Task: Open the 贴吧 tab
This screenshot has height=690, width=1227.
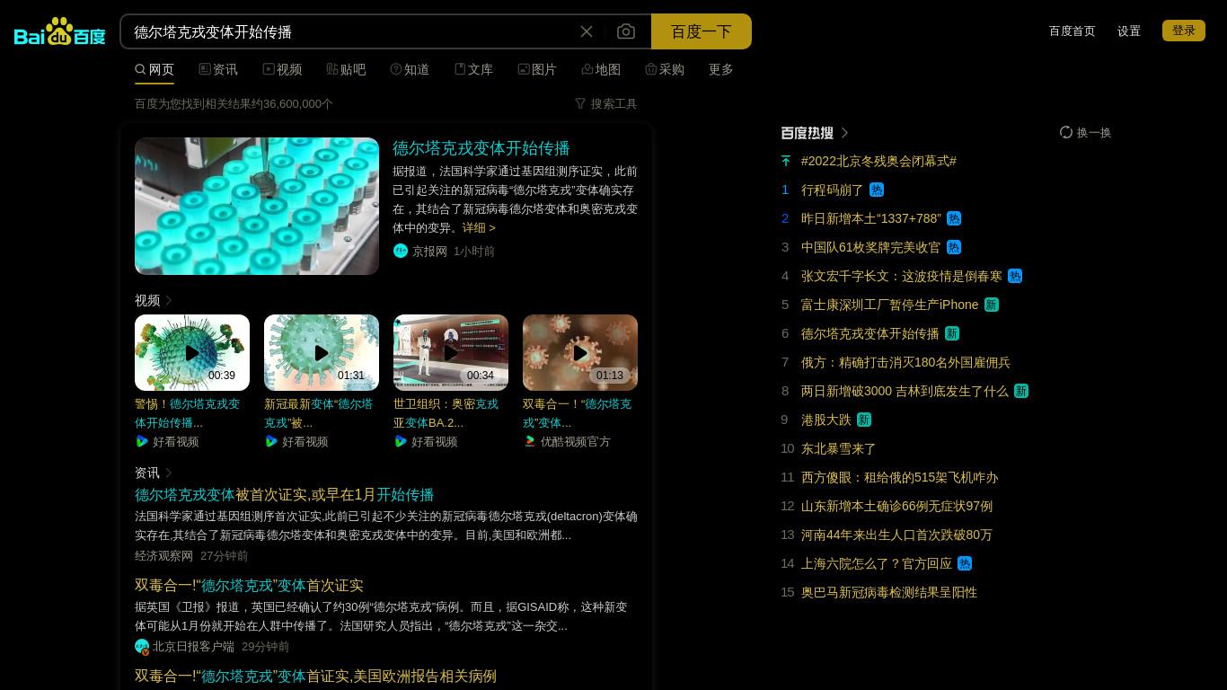Action: pos(346,69)
